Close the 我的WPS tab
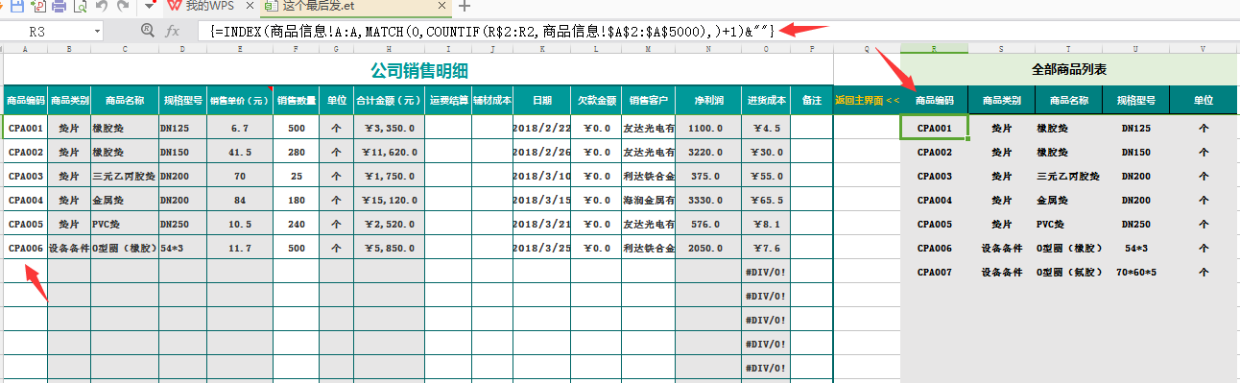 [250, 7]
